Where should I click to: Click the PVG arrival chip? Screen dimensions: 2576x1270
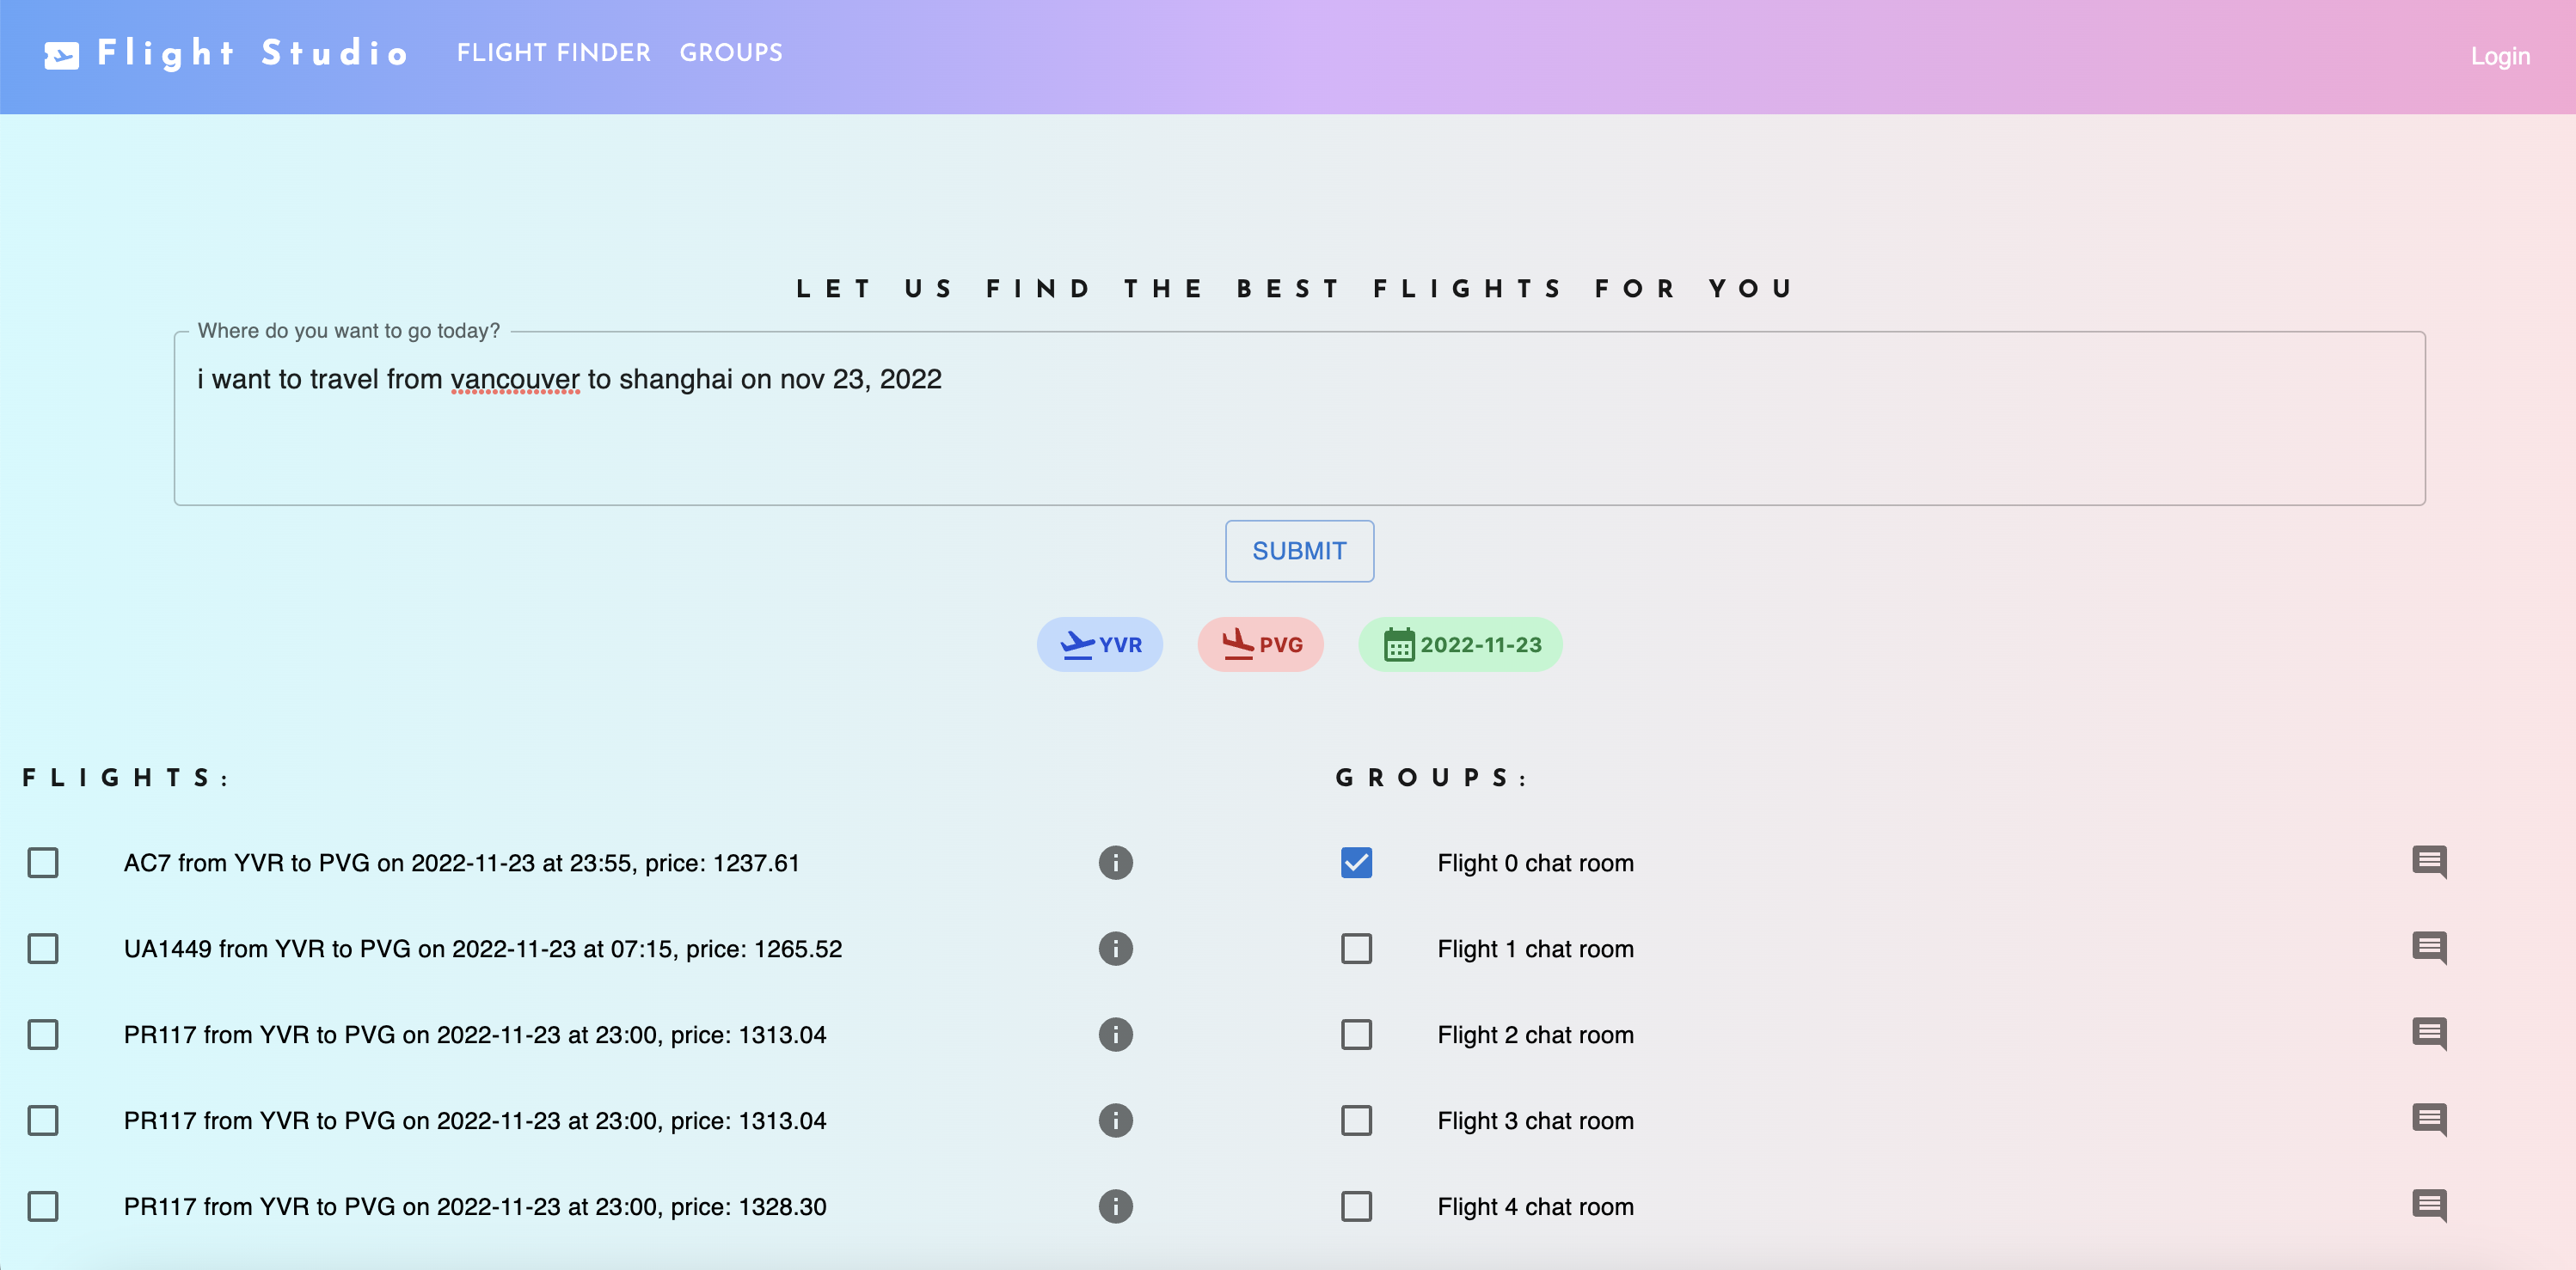pos(1260,644)
